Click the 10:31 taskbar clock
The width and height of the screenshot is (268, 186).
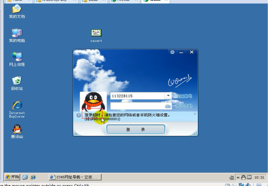[259, 178]
